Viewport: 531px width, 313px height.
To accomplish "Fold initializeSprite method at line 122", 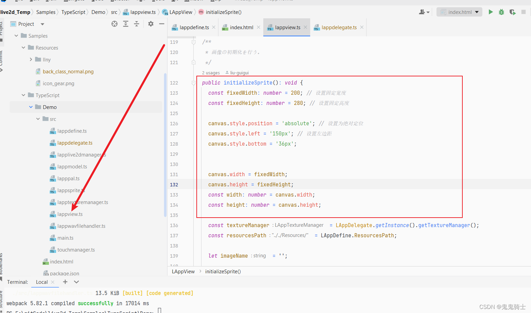I will coord(193,83).
